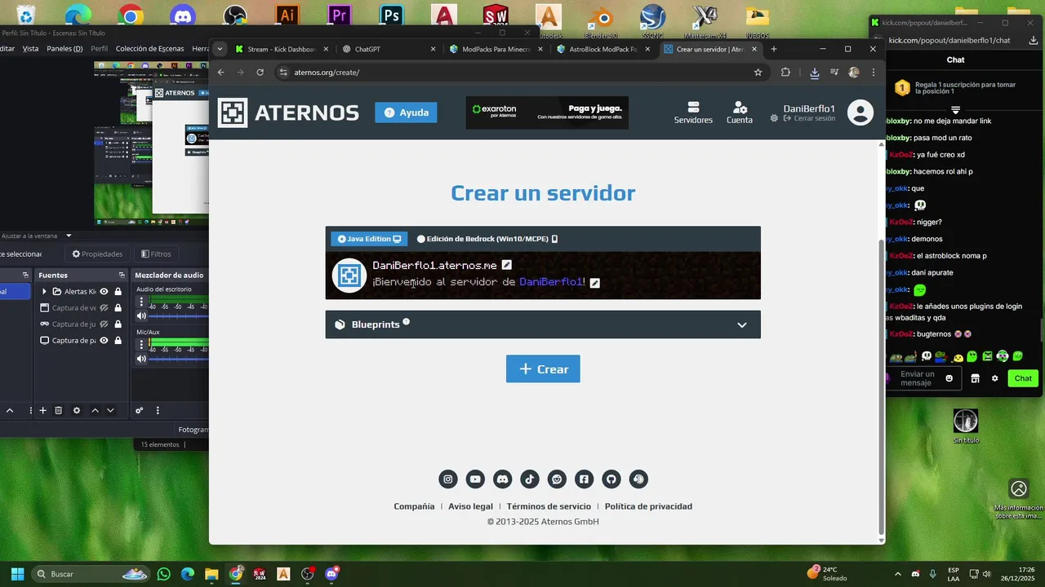The image size is (1045, 587).
Task: Open OBS Filtros button
Action: (x=156, y=254)
